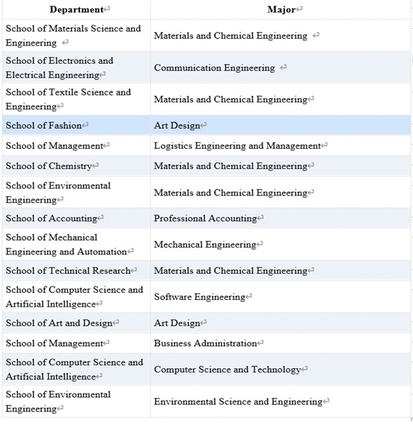
Task: Select the Business Administration cell
Action: click(281, 343)
